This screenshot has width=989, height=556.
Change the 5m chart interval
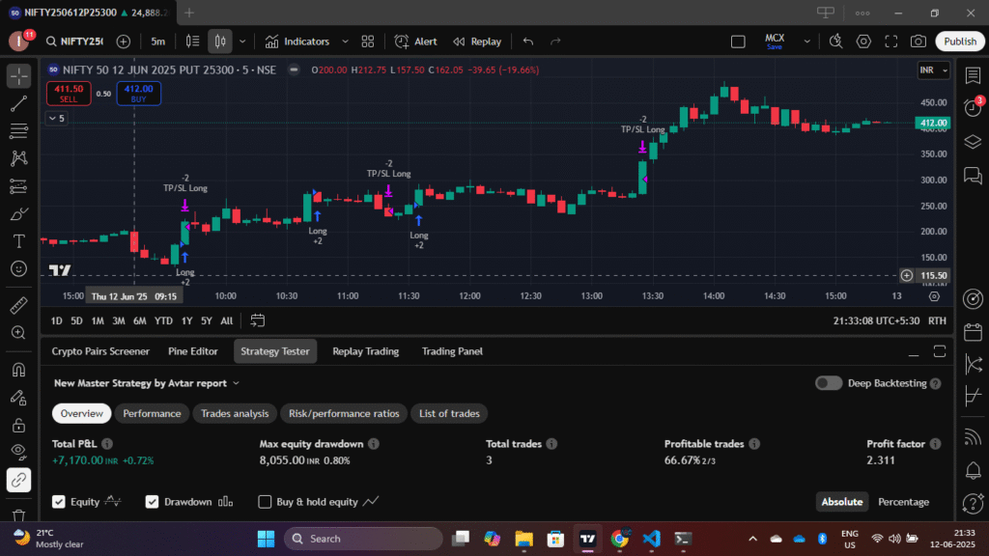[x=157, y=42]
